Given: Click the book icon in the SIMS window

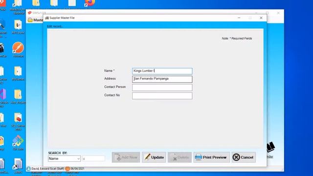Looking at the screenshot, I should coord(270,147).
